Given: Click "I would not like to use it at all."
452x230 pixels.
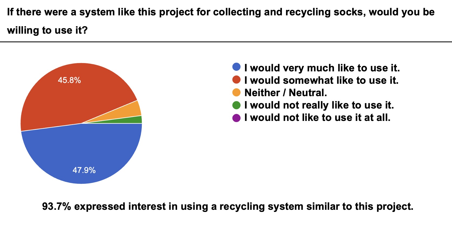Looking at the screenshot, I should click(x=317, y=118).
